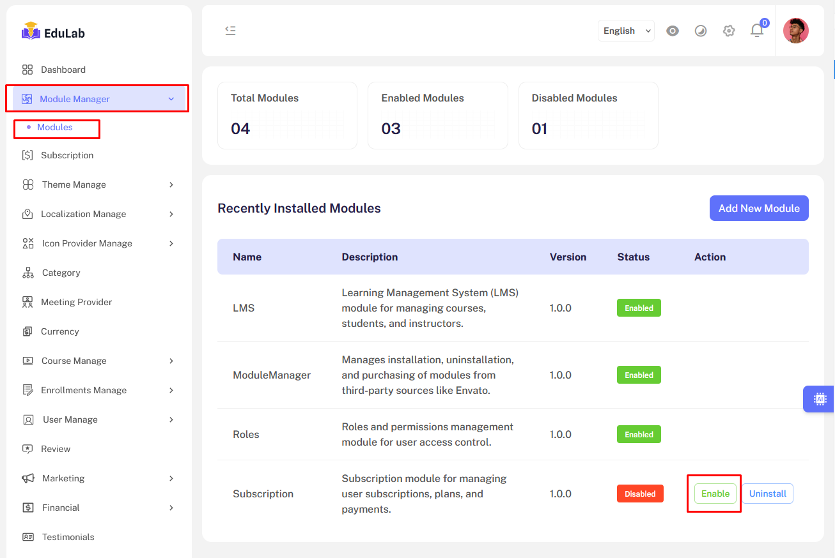Screen dimensions: 835x558
Task: Click the Dashboard grid icon in sidebar
Action: (x=27, y=70)
